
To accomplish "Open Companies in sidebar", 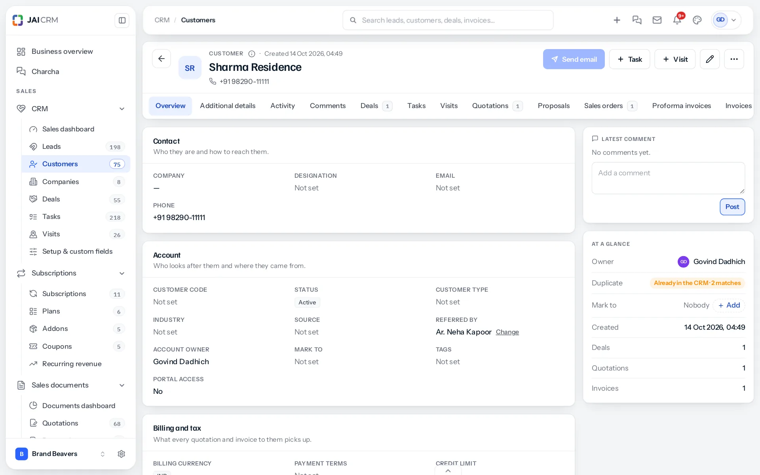I will (x=76, y=182).
